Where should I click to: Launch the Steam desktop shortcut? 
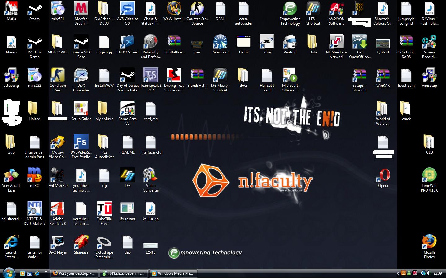[34, 11]
